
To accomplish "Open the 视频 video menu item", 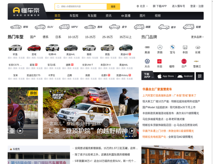I will [x=158, y=16].
